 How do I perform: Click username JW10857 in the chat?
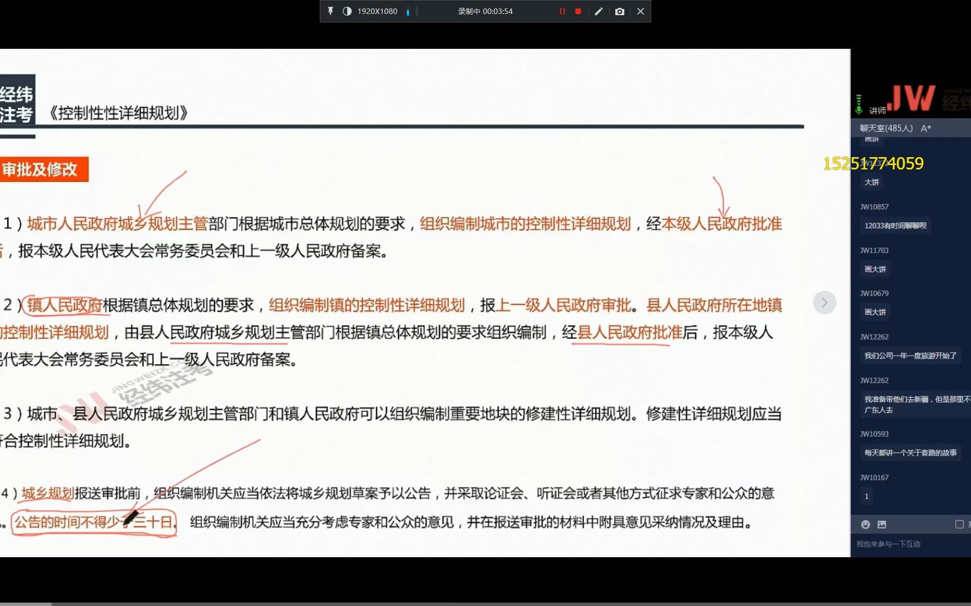pyautogui.click(x=874, y=207)
